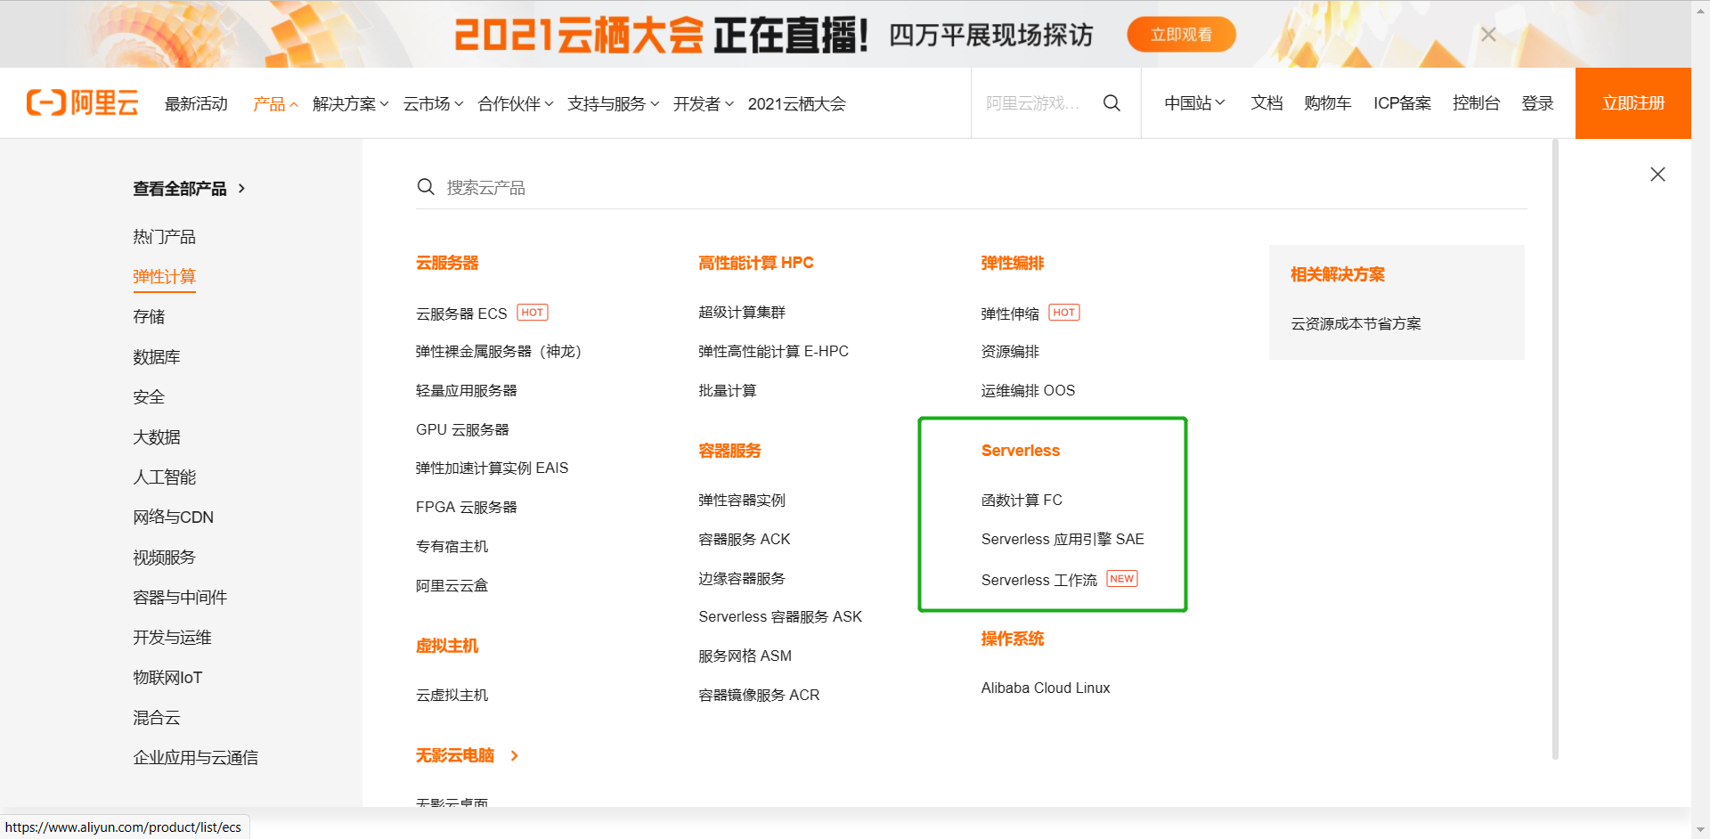
Task: Click the 立即注册 button
Action: click(1633, 103)
